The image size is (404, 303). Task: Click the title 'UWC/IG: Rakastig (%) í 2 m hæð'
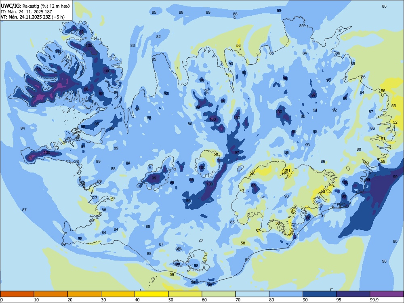[x=35, y=6]
